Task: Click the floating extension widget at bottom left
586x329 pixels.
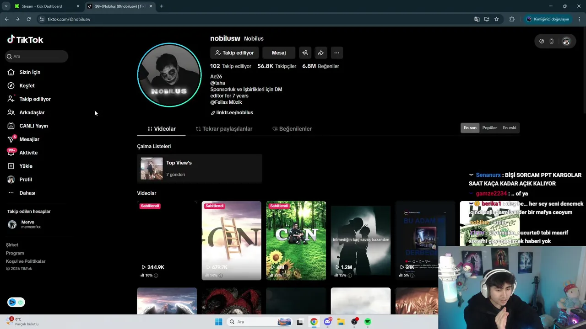Action: click(16, 302)
